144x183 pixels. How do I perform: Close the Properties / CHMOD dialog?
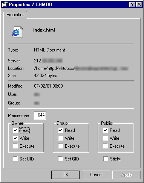(139, 5)
